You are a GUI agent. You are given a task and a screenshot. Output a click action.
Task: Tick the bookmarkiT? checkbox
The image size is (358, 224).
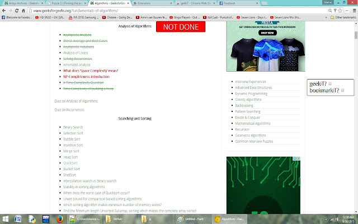click(342, 90)
